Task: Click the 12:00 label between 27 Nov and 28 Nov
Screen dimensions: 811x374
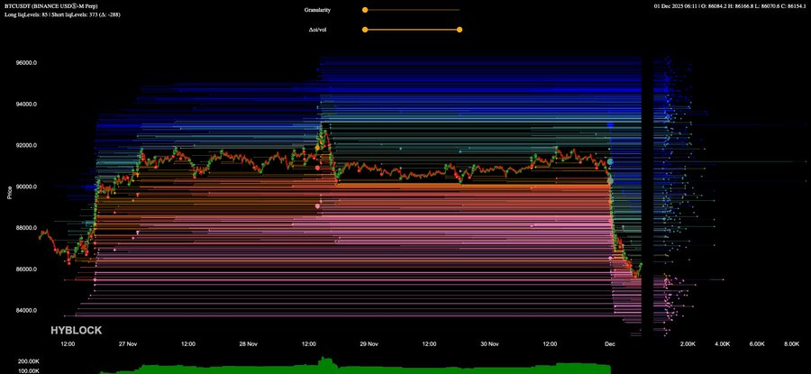Action: pyautogui.click(x=188, y=343)
